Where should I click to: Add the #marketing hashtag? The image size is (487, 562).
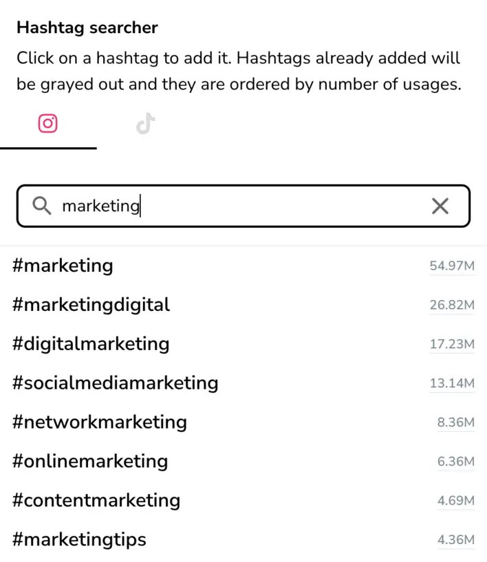(63, 266)
